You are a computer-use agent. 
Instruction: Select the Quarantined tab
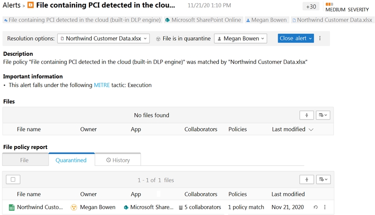pyautogui.click(x=71, y=160)
